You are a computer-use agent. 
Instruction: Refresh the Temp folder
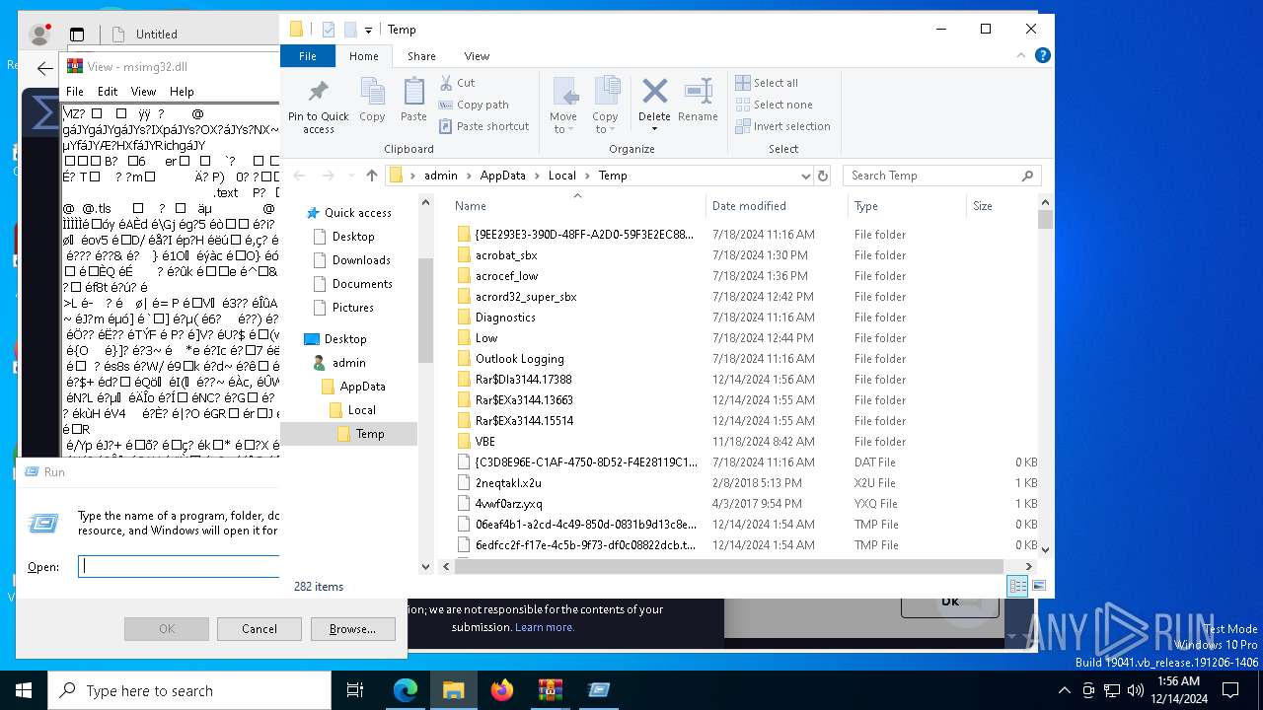point(823,176)
